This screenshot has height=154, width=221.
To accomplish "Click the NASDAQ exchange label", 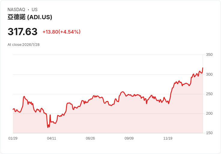I will click(16, 10).
